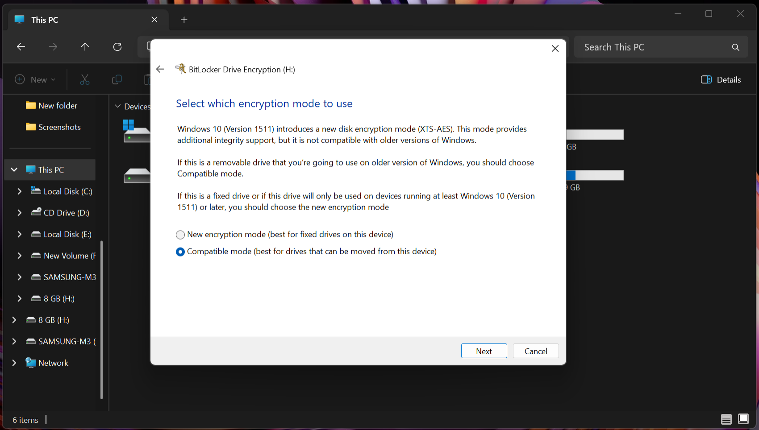
Task: Open the New item dropdown
Action: click(36, 79)
